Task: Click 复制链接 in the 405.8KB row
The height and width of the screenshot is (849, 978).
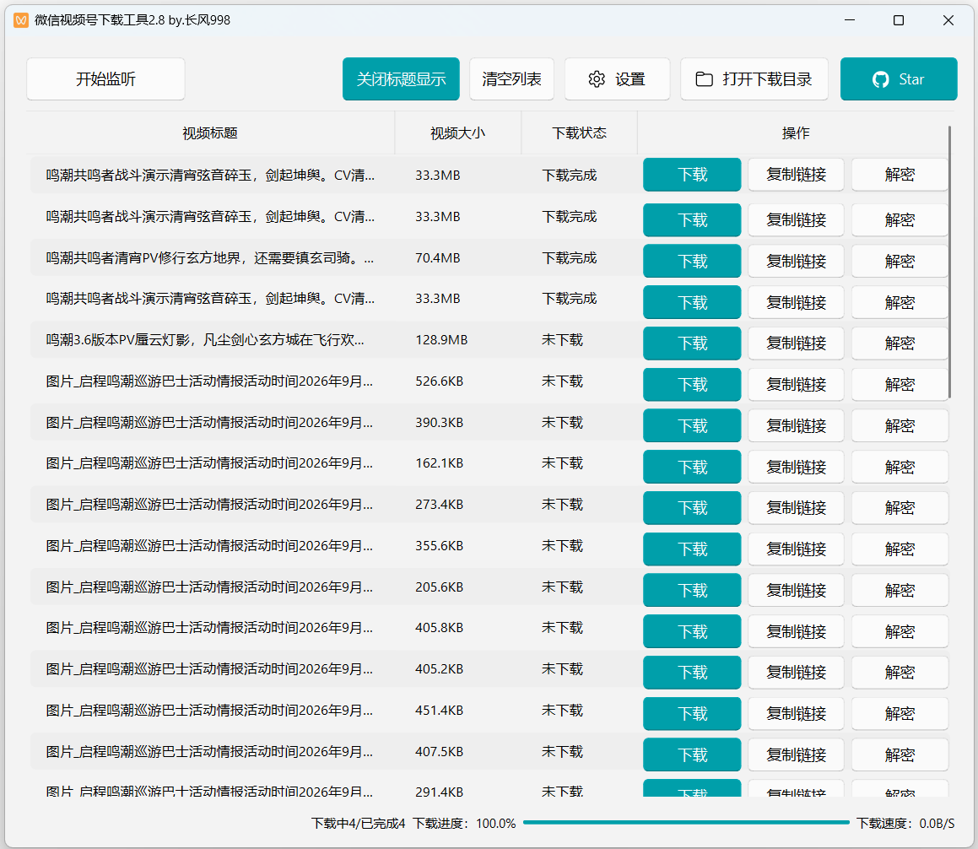Action: 796,631
